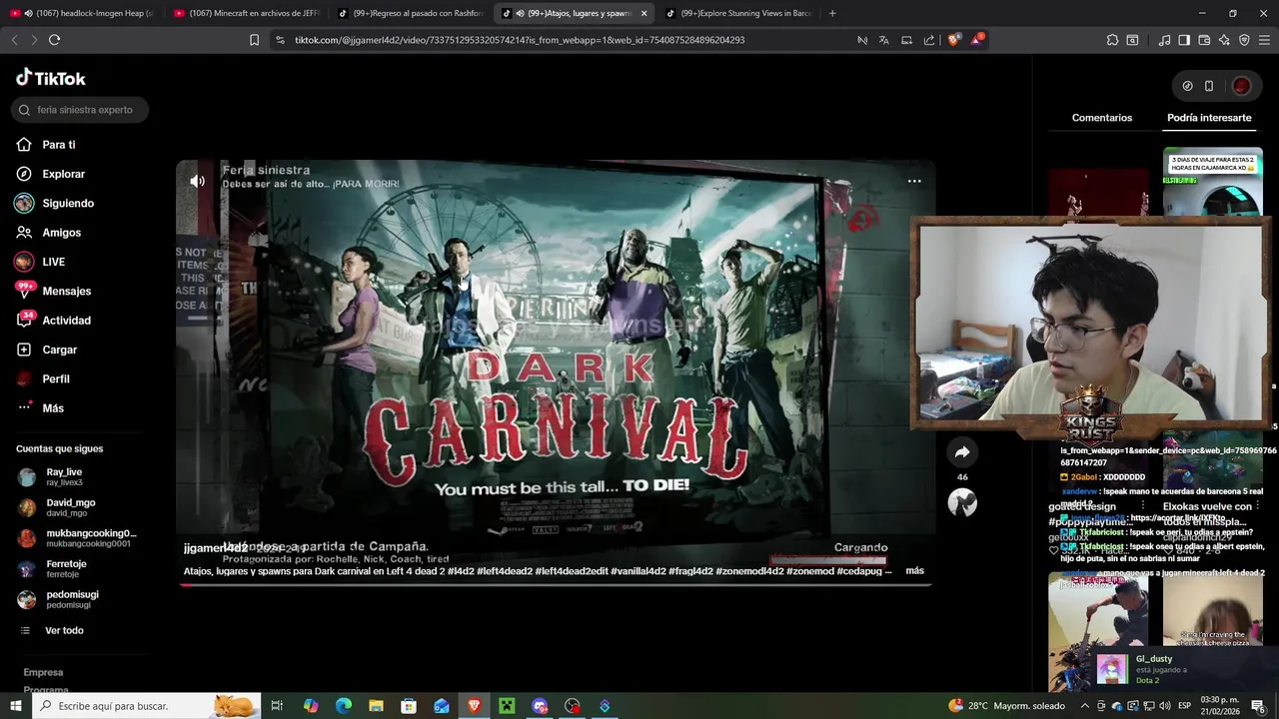Open the Windows Start menu
The width and height of the screenshot is (1279, 719).
(16, 706)
